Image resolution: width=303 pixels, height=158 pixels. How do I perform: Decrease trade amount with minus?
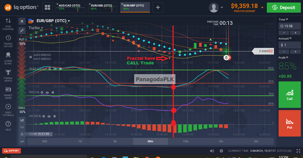click(284, 52)
